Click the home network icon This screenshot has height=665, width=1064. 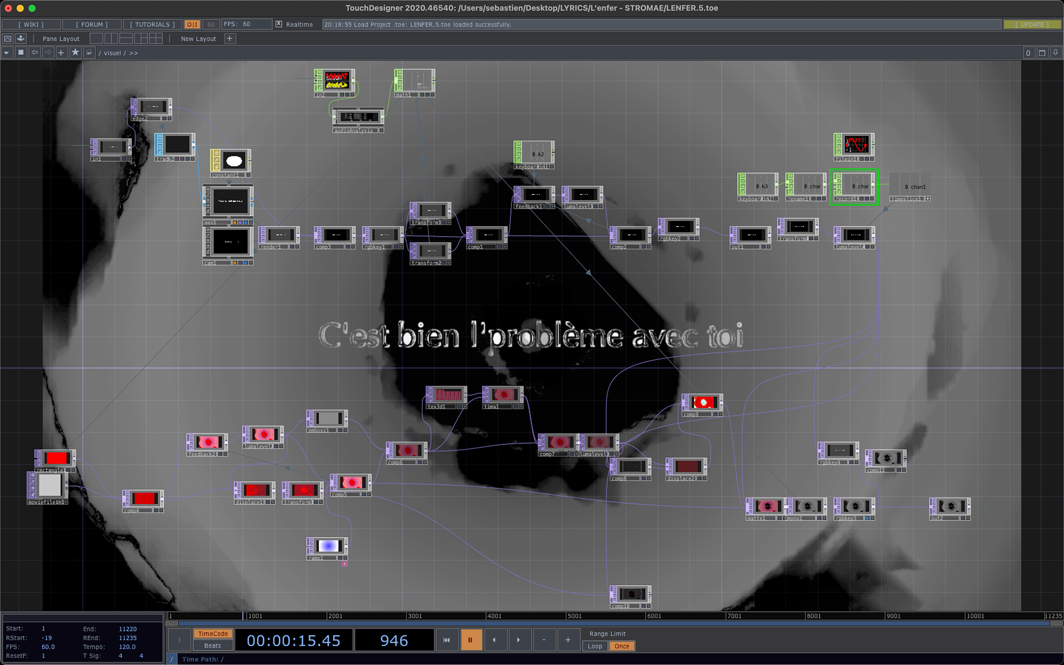(x=89, y=53)
